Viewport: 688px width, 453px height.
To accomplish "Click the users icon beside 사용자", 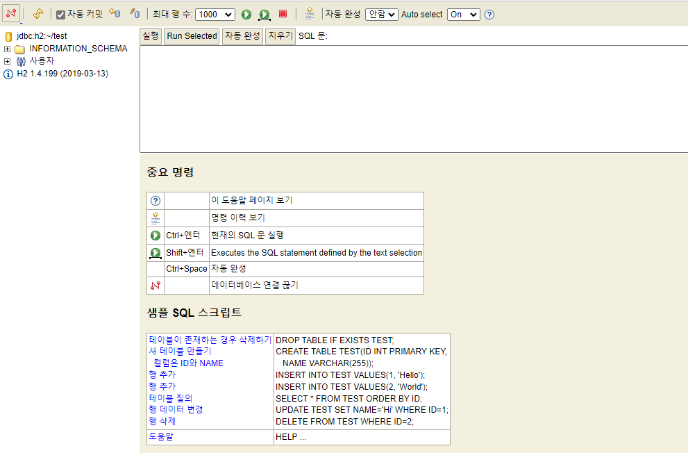I will click(x=21, y=61).
